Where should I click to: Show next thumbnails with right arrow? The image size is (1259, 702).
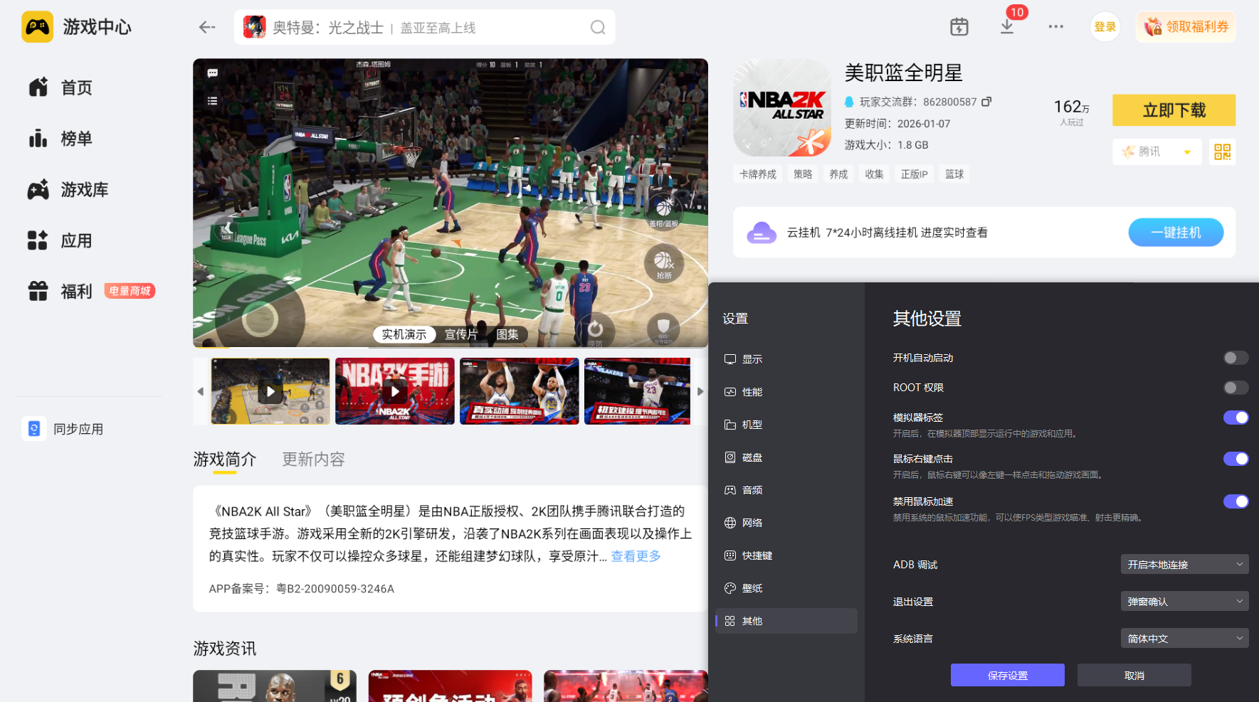click(x=700, y=391)
